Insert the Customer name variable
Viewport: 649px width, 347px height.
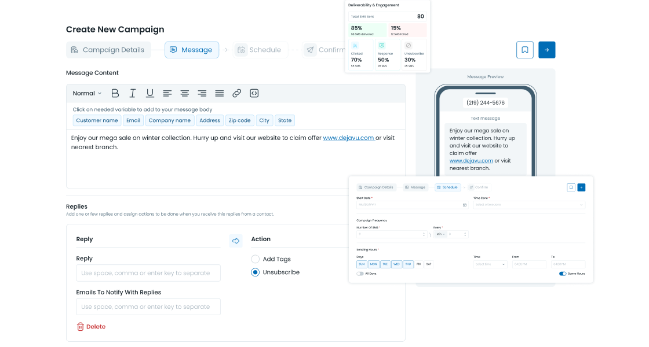tap(97, 120)
